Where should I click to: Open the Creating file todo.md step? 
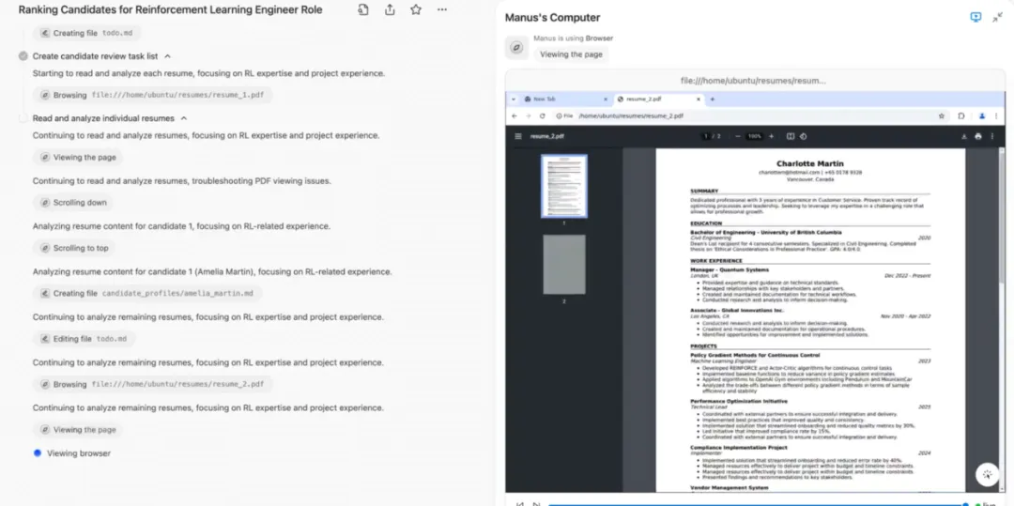tap(86, 33)
